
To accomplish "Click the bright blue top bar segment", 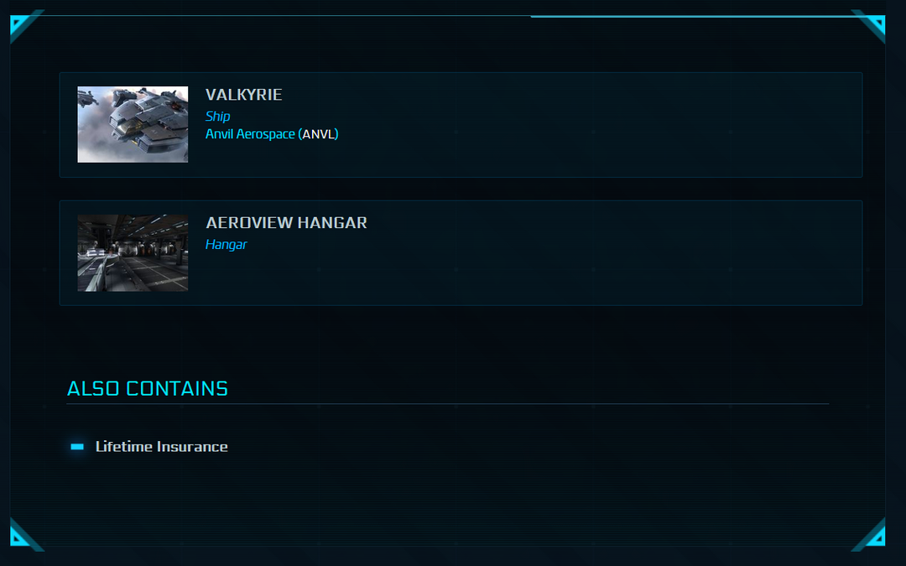I will pyautogui.click(x=696, y=16).
